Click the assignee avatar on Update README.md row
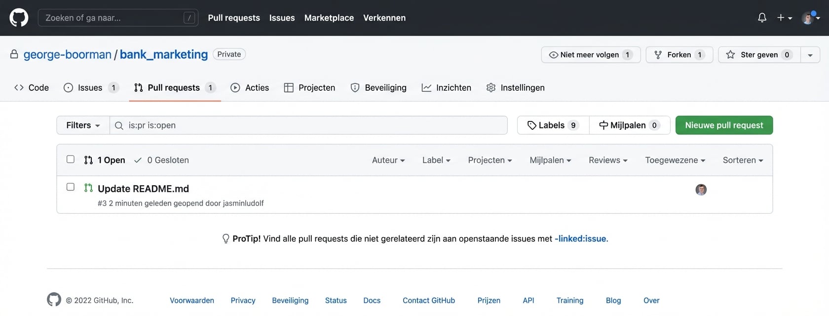 tap(701, 190)
